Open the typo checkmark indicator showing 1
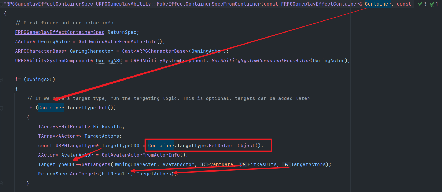This screenshot has height=192, width=442. pyautogui.click(x=434, y=4)
